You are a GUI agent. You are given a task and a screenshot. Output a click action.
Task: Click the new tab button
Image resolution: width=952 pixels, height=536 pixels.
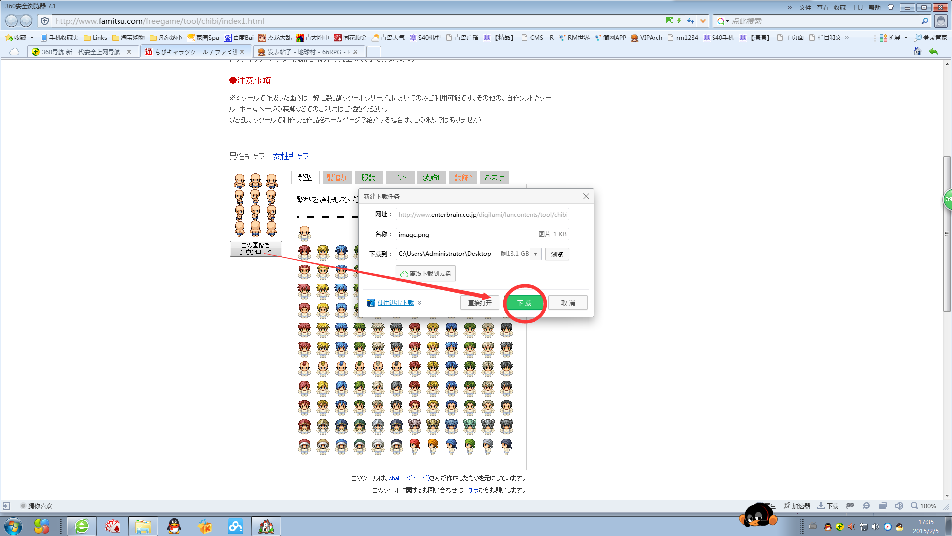[374, 52]
